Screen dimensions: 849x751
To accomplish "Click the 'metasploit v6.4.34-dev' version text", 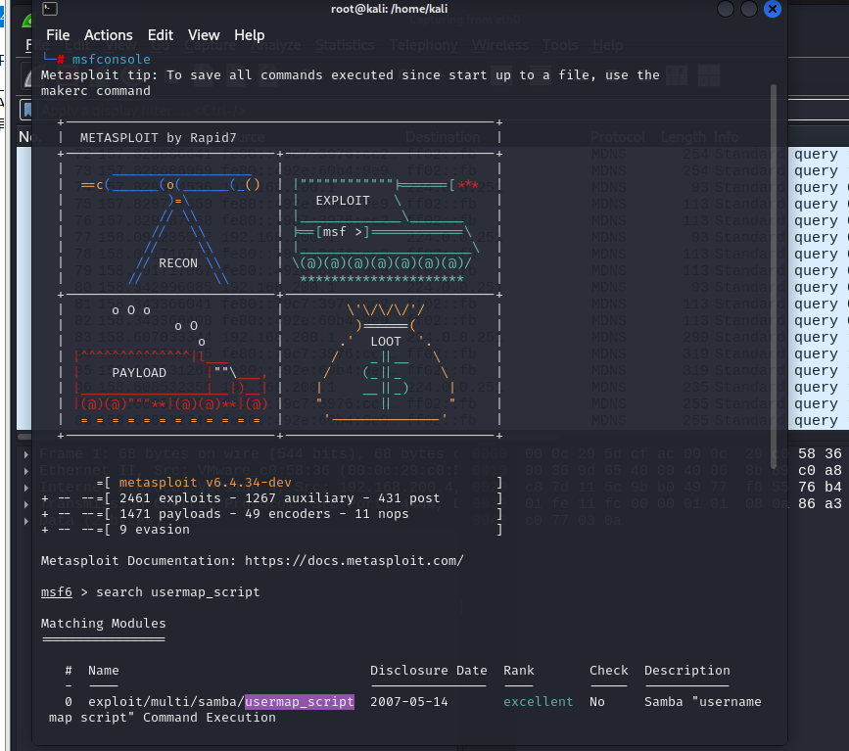I will pyautogui.click(x=206, y=482).
